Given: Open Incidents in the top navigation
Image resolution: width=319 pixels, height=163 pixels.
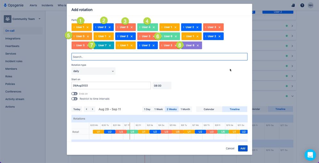Looking at the screenshot, I should (x=47, y=5).
